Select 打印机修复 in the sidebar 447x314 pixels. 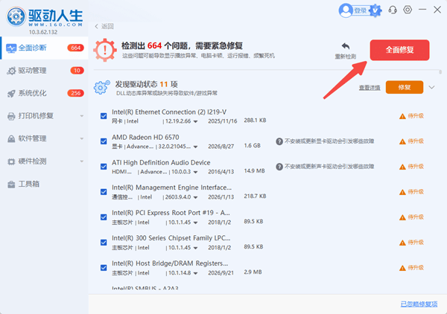44,116
